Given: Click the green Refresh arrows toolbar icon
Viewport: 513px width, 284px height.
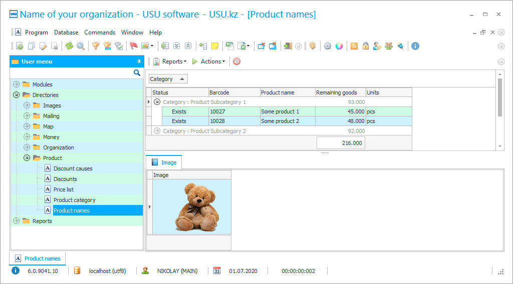Looking at the screenshot, I should pos(69,46).
